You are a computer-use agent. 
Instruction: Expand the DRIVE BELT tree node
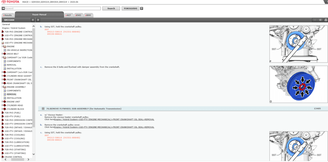(x=2, y=54)
